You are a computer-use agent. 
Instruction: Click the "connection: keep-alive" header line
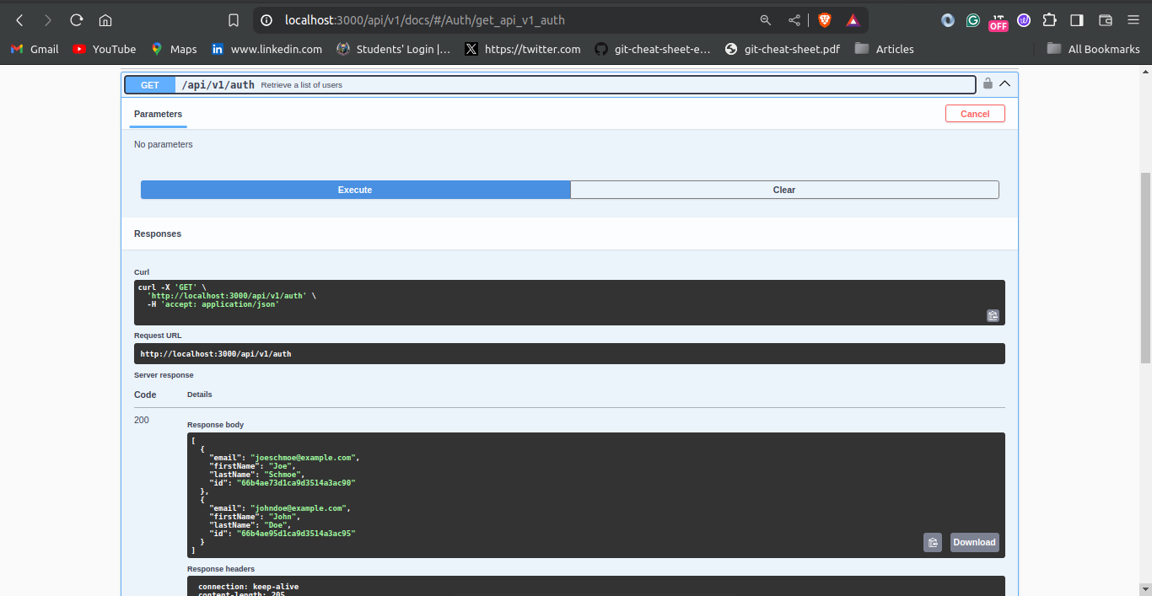tap(248, 587)
